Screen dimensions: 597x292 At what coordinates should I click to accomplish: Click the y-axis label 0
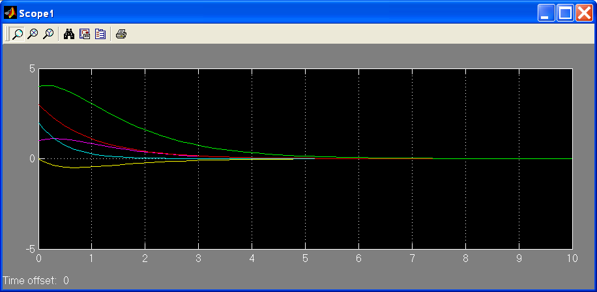coord(32,159)
